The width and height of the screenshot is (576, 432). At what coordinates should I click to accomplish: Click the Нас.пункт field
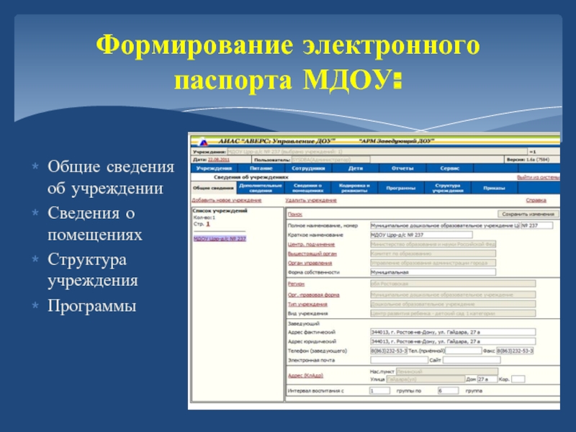click(x=447, y=372)
